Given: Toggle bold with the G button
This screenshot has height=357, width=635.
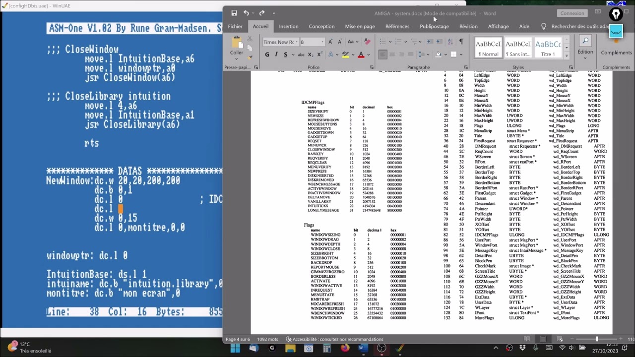Looking at the screenshot, I should pyautogui.click(x=267, y=55).
